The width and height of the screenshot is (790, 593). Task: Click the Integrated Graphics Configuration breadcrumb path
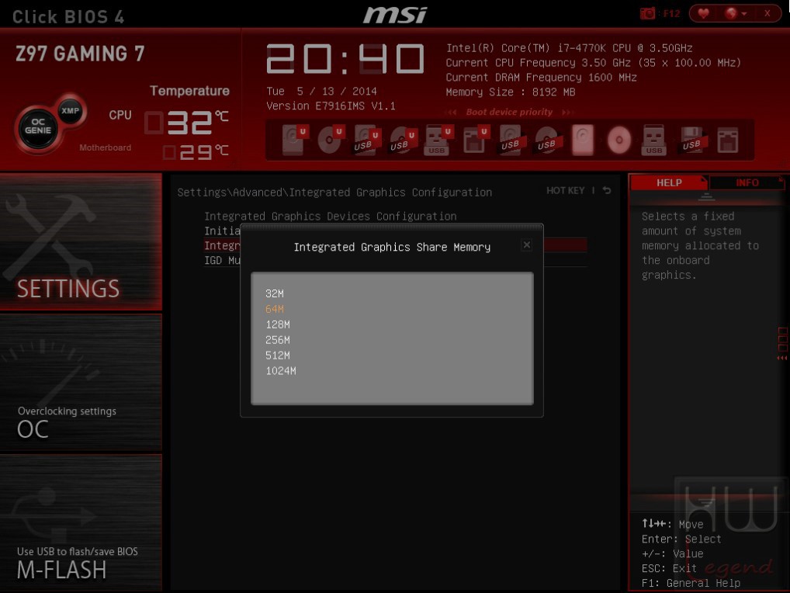[x=334, y=192]
